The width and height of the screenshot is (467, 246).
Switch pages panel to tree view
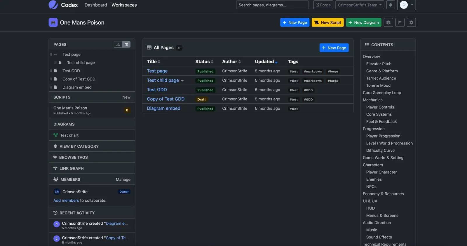[118, 45]
